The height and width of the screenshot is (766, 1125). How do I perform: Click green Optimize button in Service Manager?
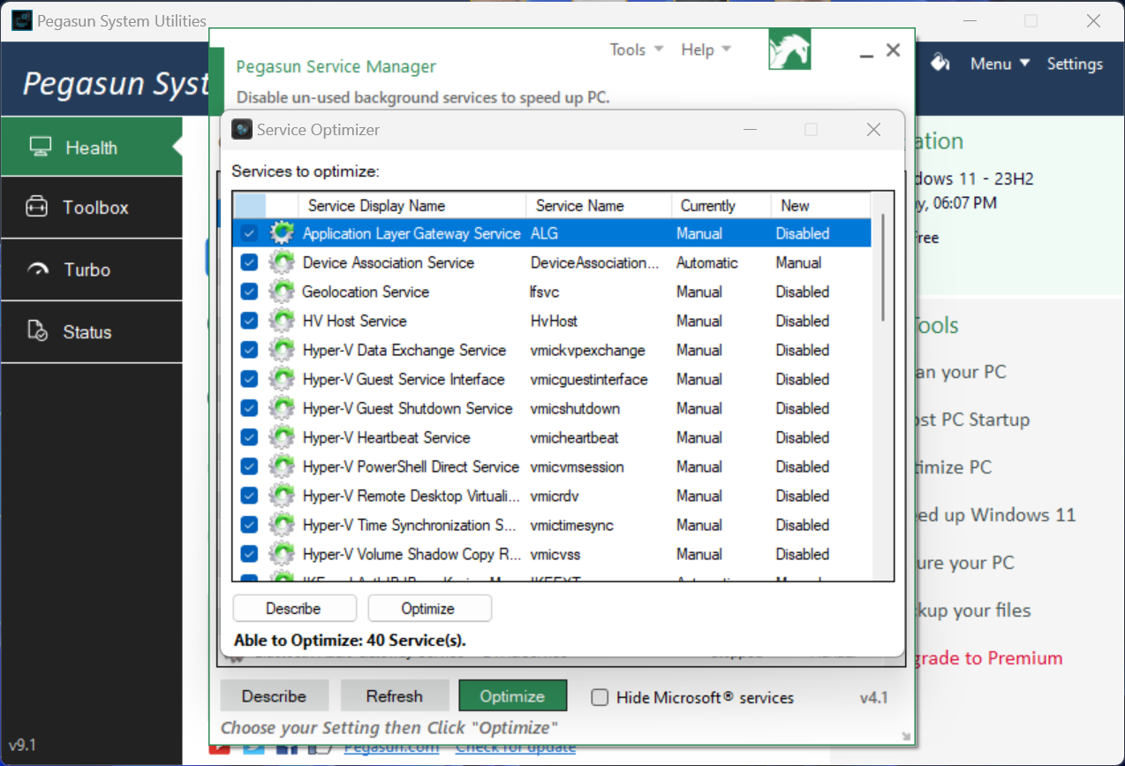tap(512, 696)
